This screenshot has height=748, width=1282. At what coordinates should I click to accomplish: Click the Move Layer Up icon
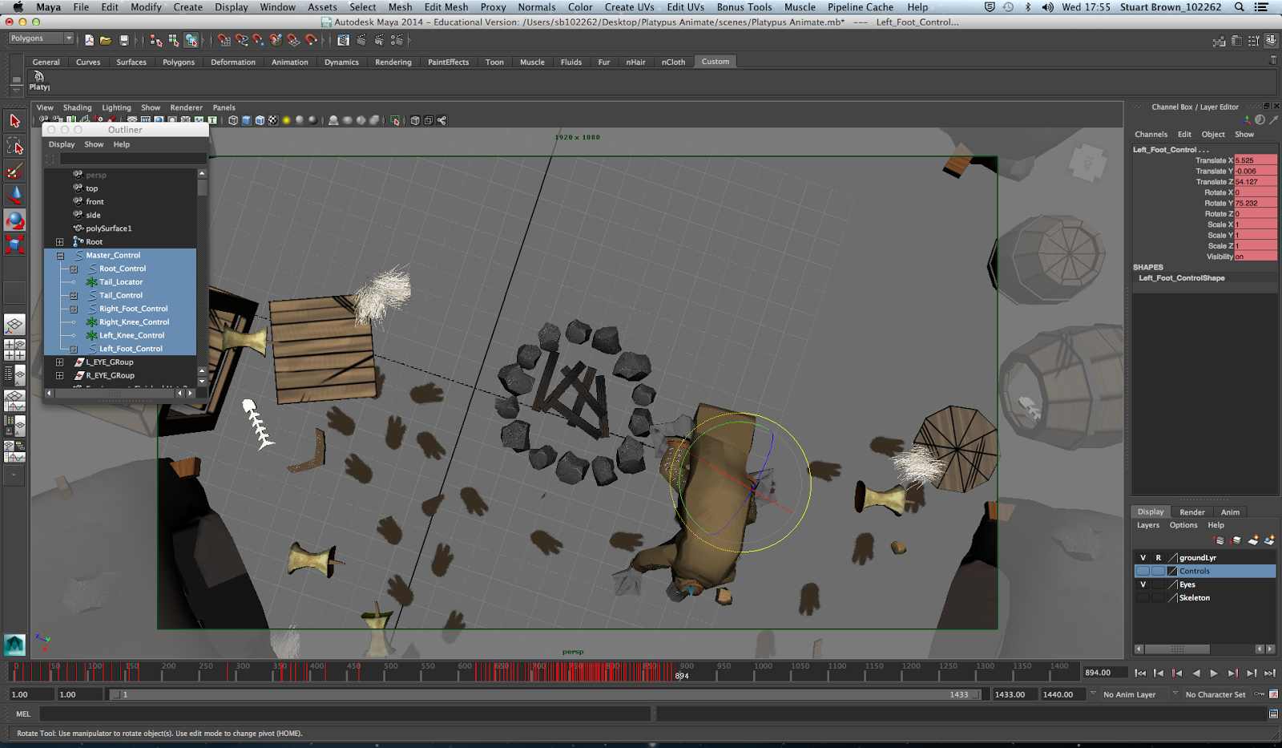pyautogui.click(x=1217, y=540)
